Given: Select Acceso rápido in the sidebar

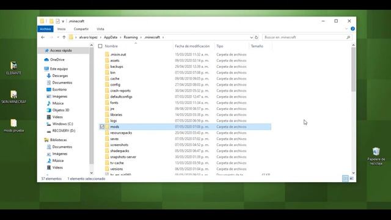Looking at the screenshot, I should (x=61, y=51).
